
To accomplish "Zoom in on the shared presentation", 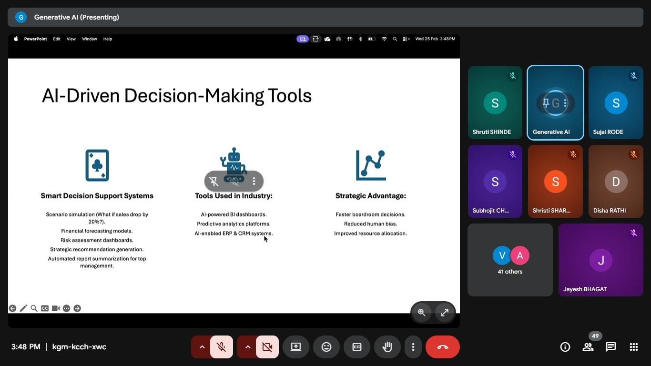I will (422, 313).
